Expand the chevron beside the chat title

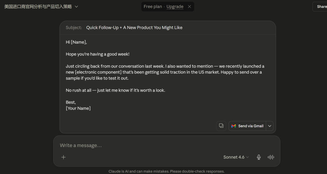coord(76,6)
